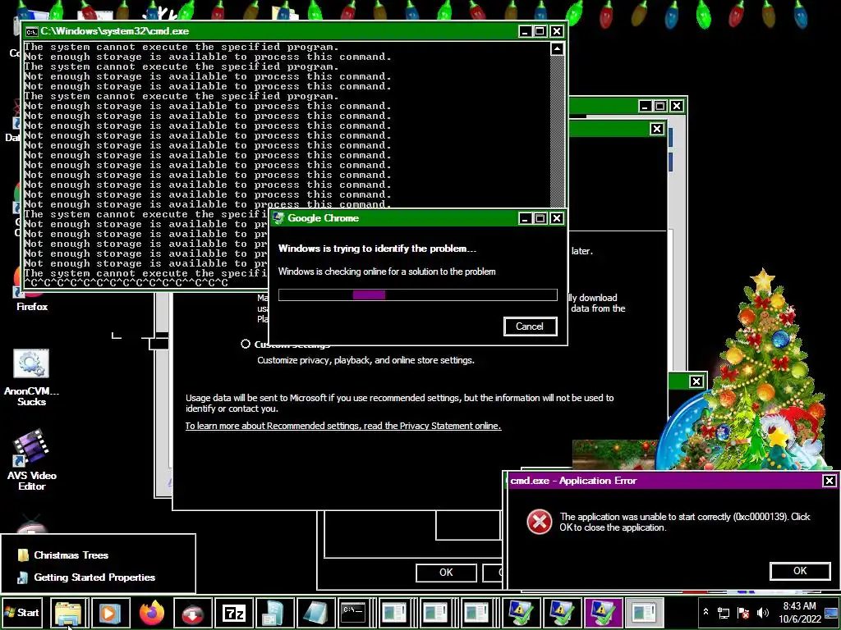Click the Google Chrome dialog title icon
The image size is (841, 630).
[x=278, y=218]
